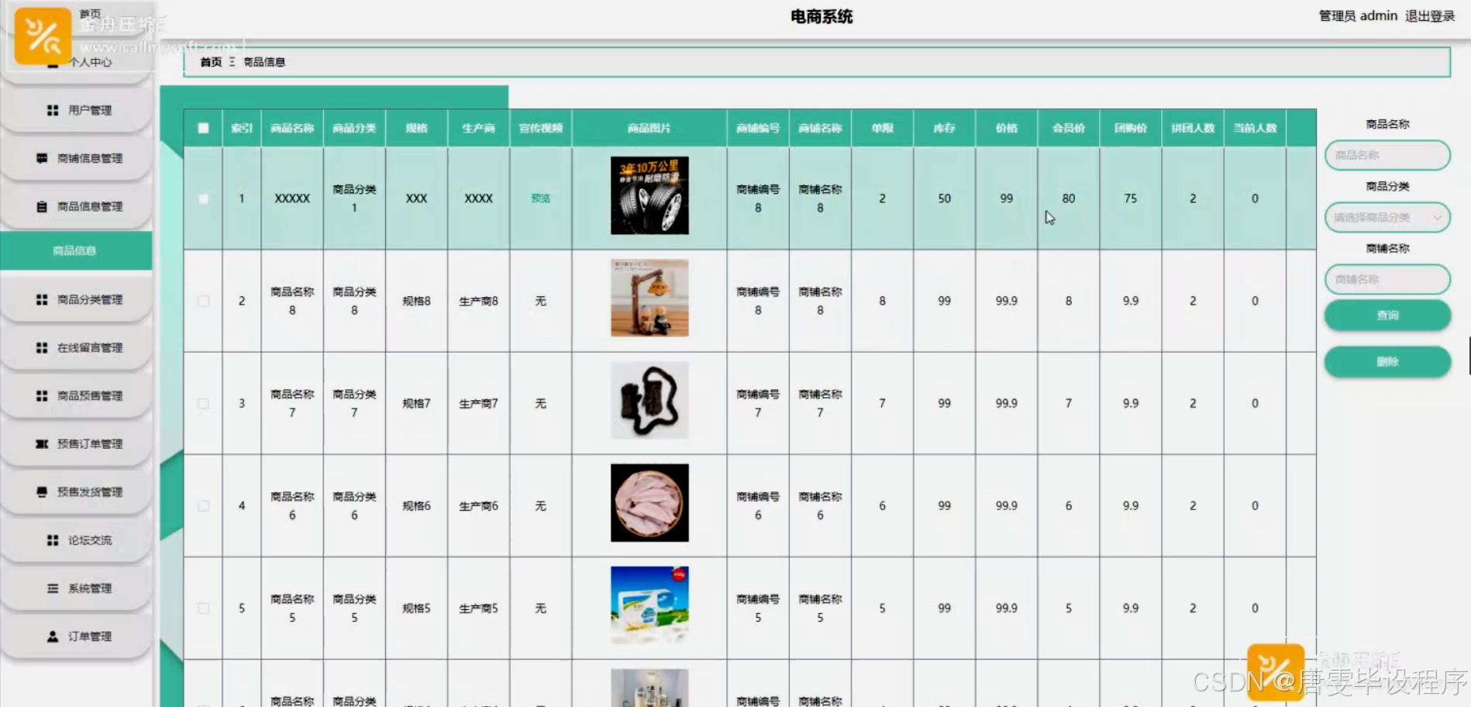The width and height of the screenshot is (1471, 707).
Task: Click the group price 75 in row 1
Action: (1131, 198)
